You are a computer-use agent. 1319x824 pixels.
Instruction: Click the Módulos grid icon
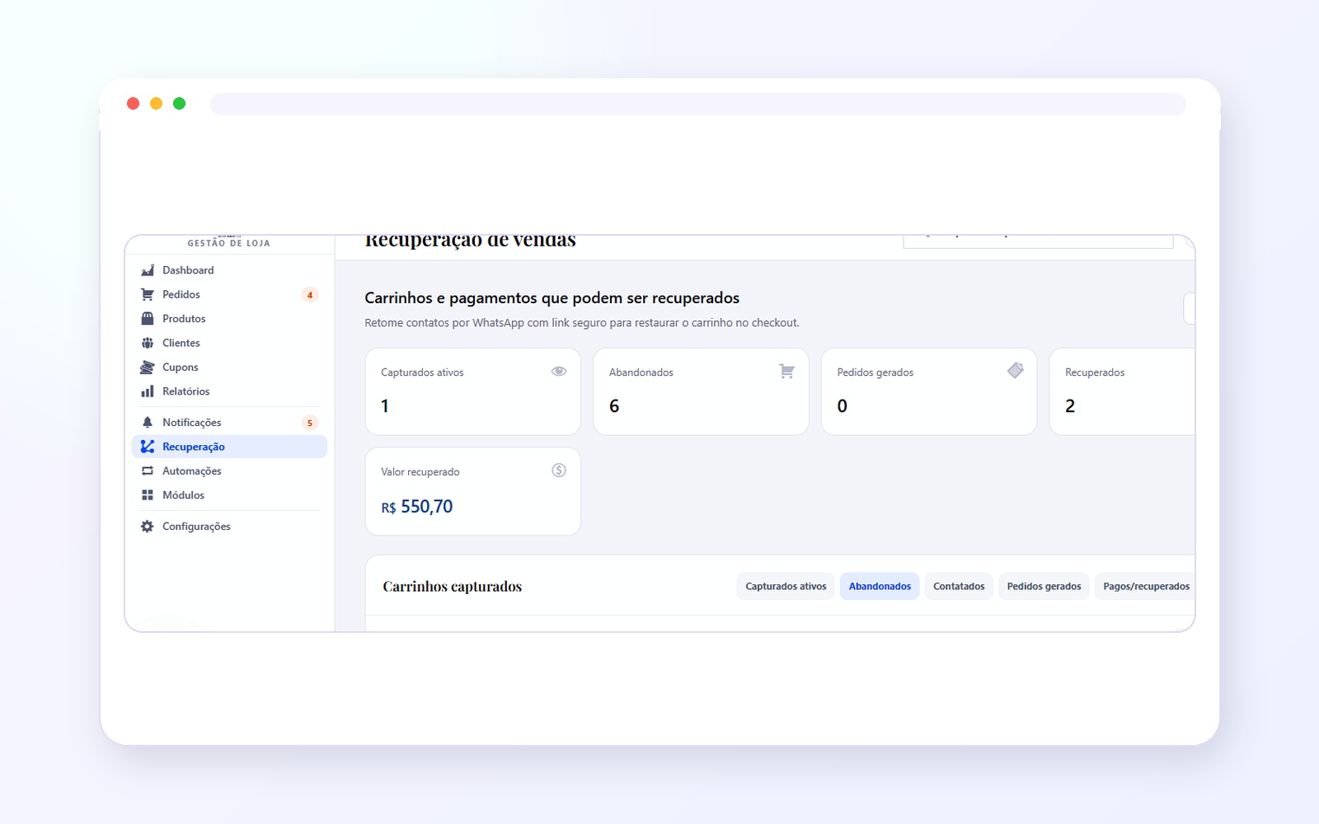tap(148, 495)
